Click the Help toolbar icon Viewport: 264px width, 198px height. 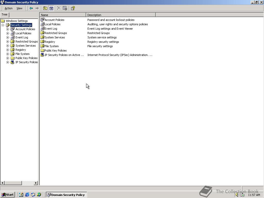click(73, 8)
